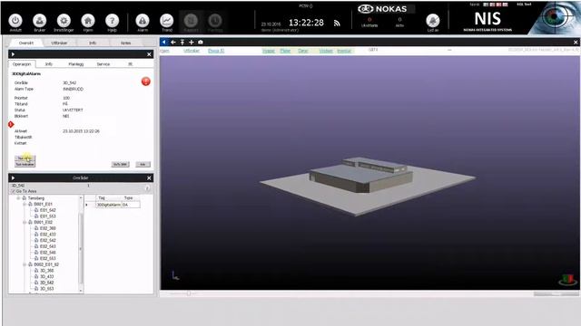This screenshot has height=326, width=581.
Task: Switch to the Notes tab
Action: tap(125, 43)
